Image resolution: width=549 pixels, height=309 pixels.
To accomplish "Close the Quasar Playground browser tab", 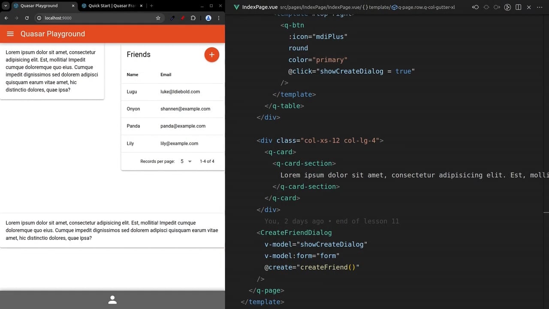I will (72, 6).
